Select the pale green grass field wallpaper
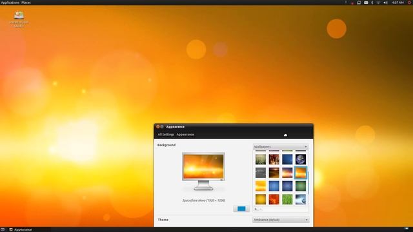The height and width of the screenshot is (232, 413). 261,159
